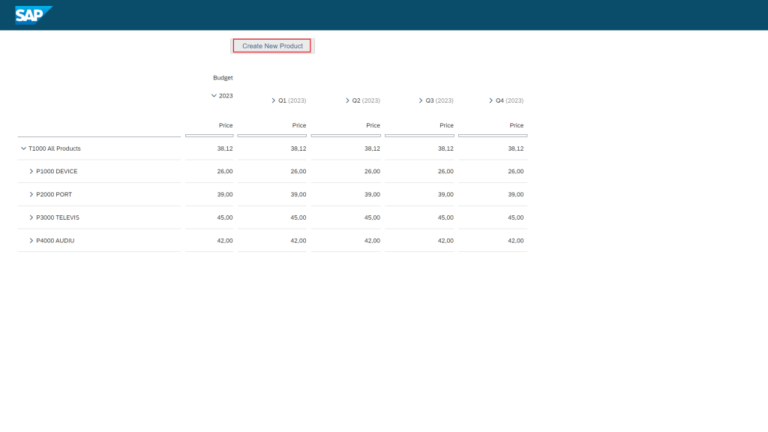Image resolution: width=768 pixels, height=432 pixels.
Task: Expand the P1000 DEVICE row
Action: pyautogui.click(x=31, y=172)
